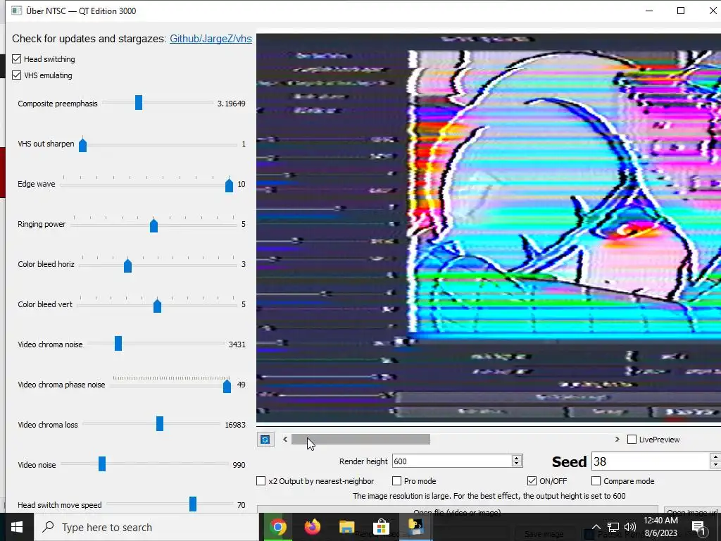721x541 pixels.
Task: Enable x2 Output by nearest-neighbor
Action: [261, 480]
